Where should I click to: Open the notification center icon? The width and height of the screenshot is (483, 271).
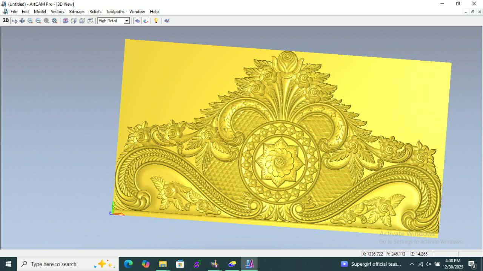coord(472,264)
